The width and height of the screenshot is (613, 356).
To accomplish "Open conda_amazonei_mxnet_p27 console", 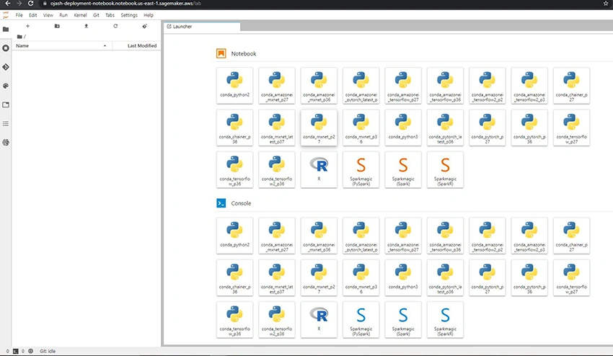I will pyautogui.click(x=277, y=236).
